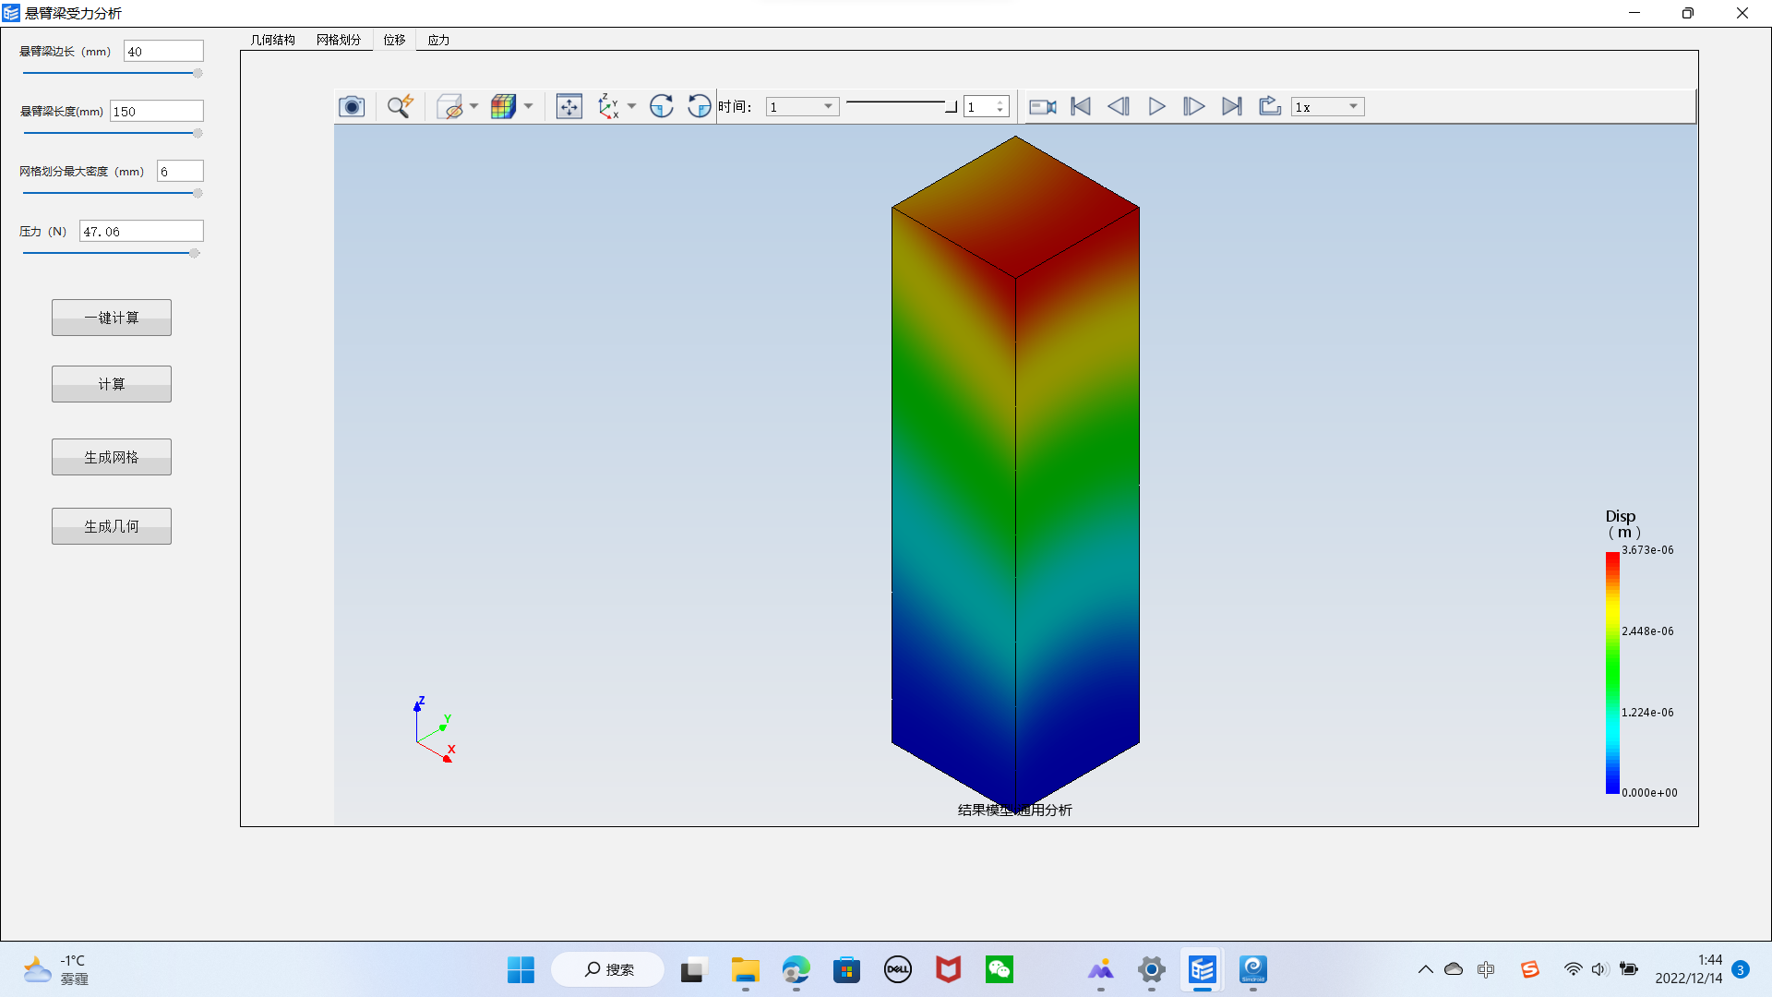Click the 计算 button
The height and width of the screenshot is (997, 1772).
coord(112,384)
